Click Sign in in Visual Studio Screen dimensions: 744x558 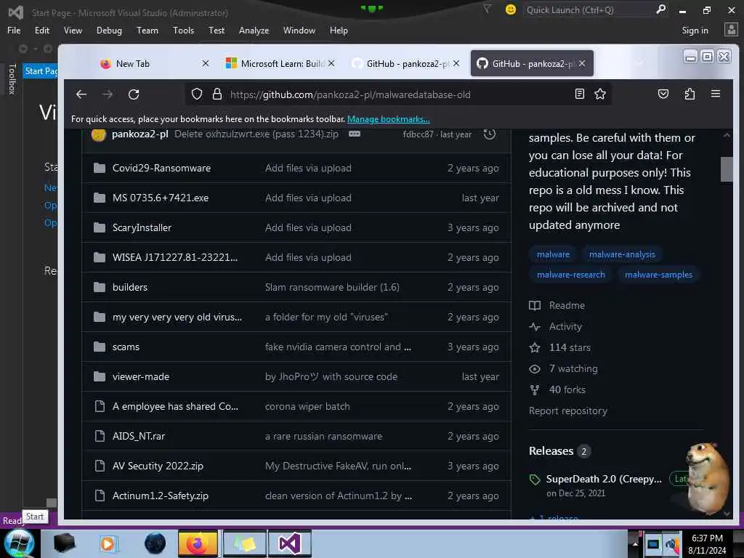695,31
